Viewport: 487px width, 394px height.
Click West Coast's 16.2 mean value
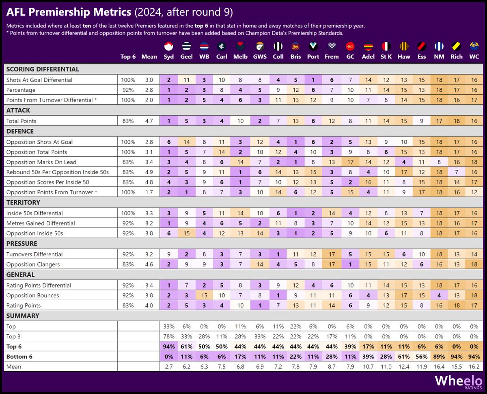(474, 367)
